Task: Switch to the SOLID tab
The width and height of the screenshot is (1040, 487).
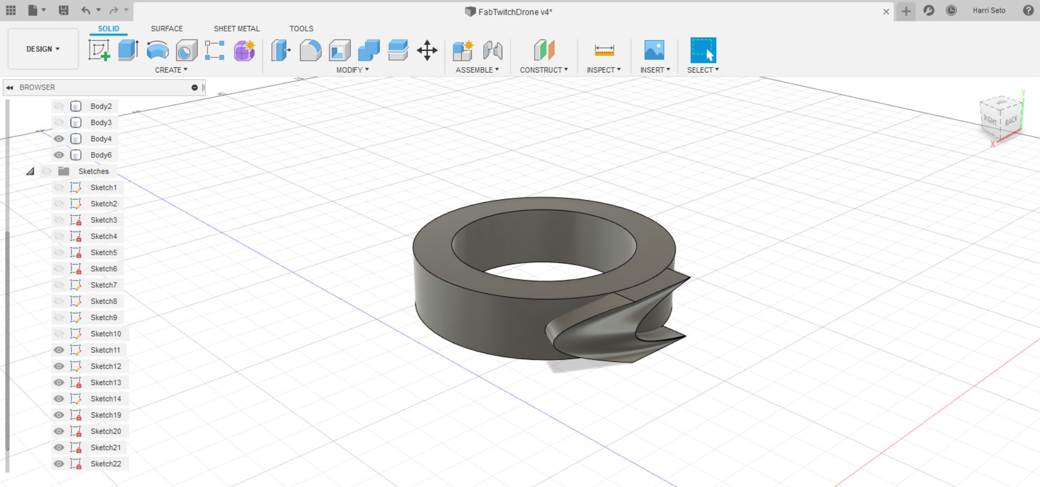Action: coord(108,29)
